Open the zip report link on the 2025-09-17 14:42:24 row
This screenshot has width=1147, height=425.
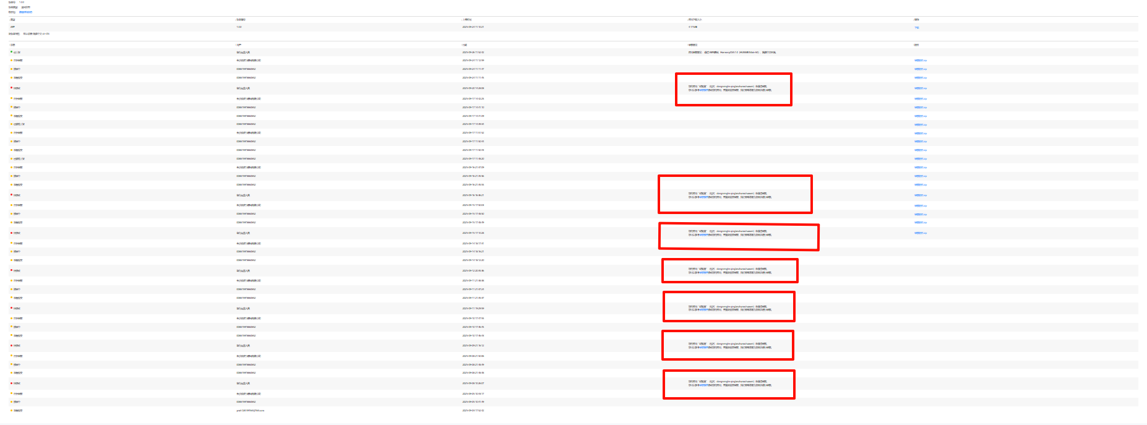tap(920, 99)
